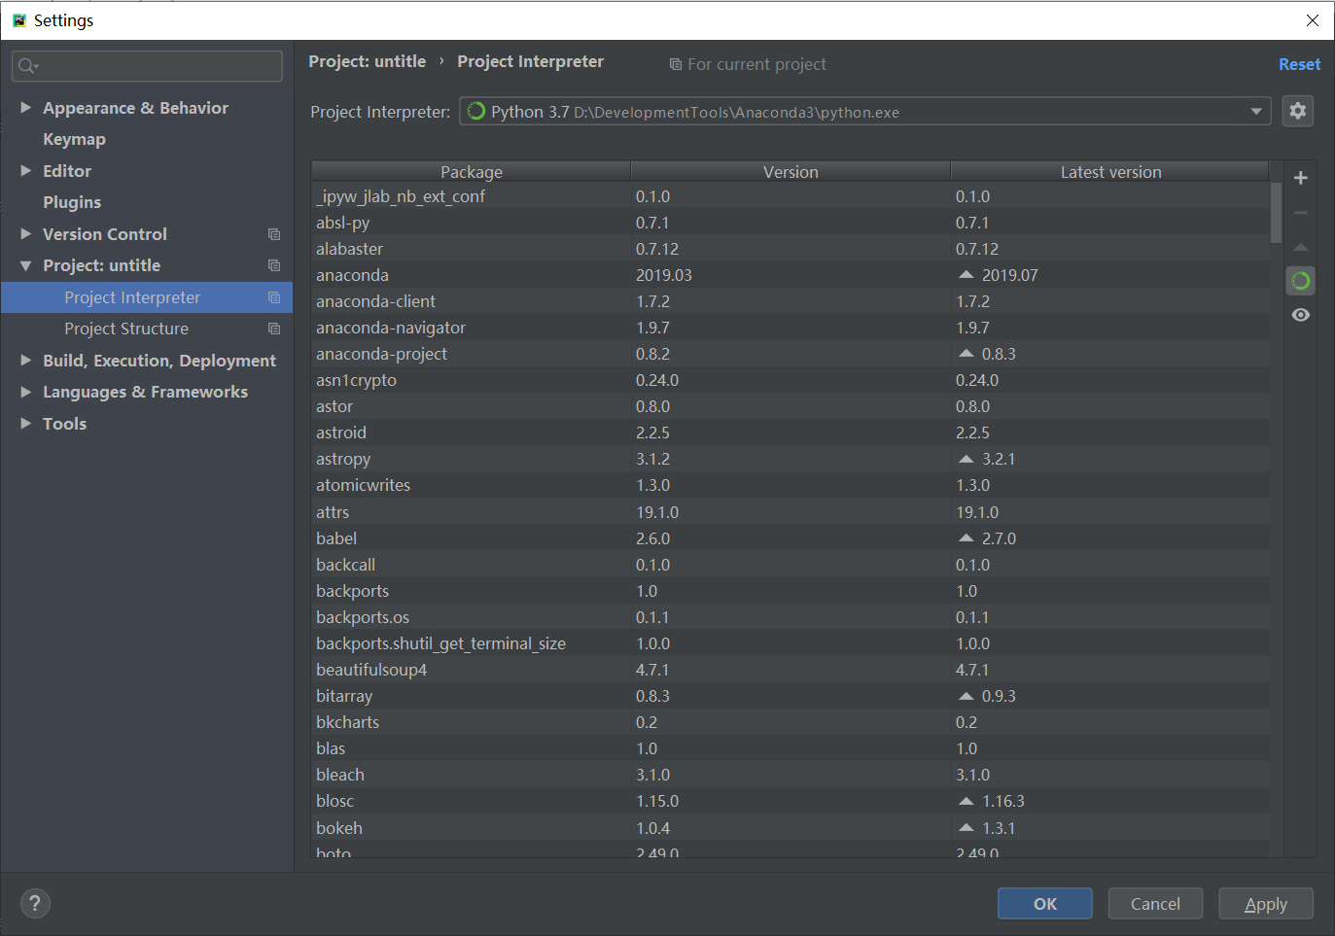Click the uninstall package minus icon
1335x936 pixels.
coord(1300,212)
